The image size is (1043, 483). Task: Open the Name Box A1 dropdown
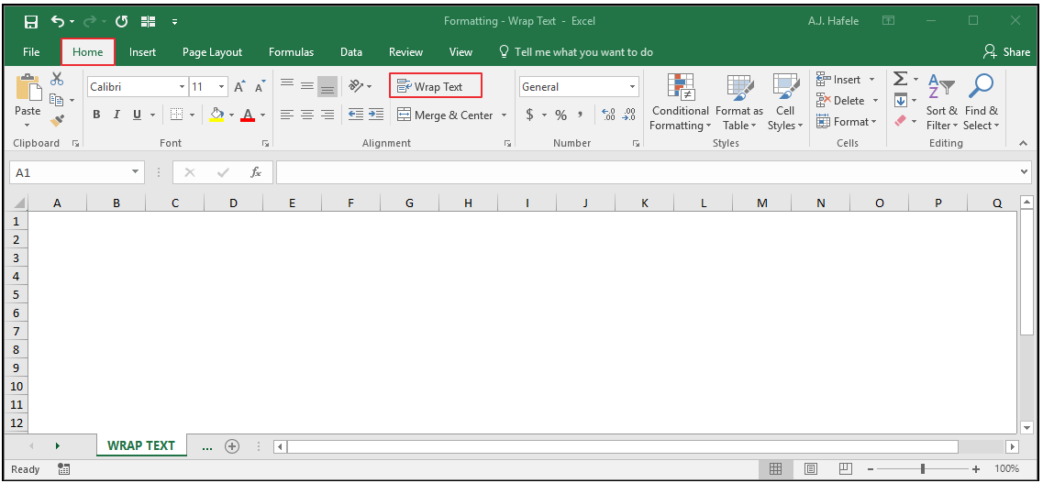point(136,172)
